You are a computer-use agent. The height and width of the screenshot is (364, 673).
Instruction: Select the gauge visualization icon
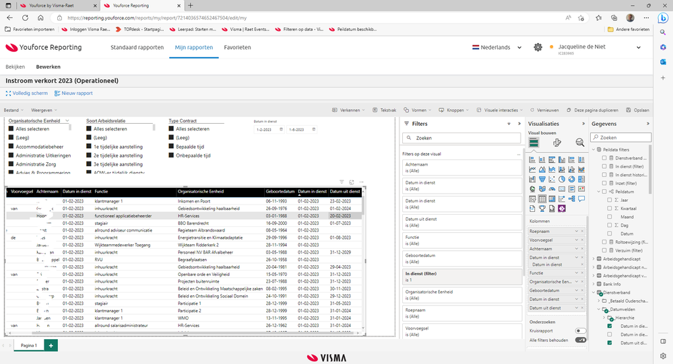point(552,189)
